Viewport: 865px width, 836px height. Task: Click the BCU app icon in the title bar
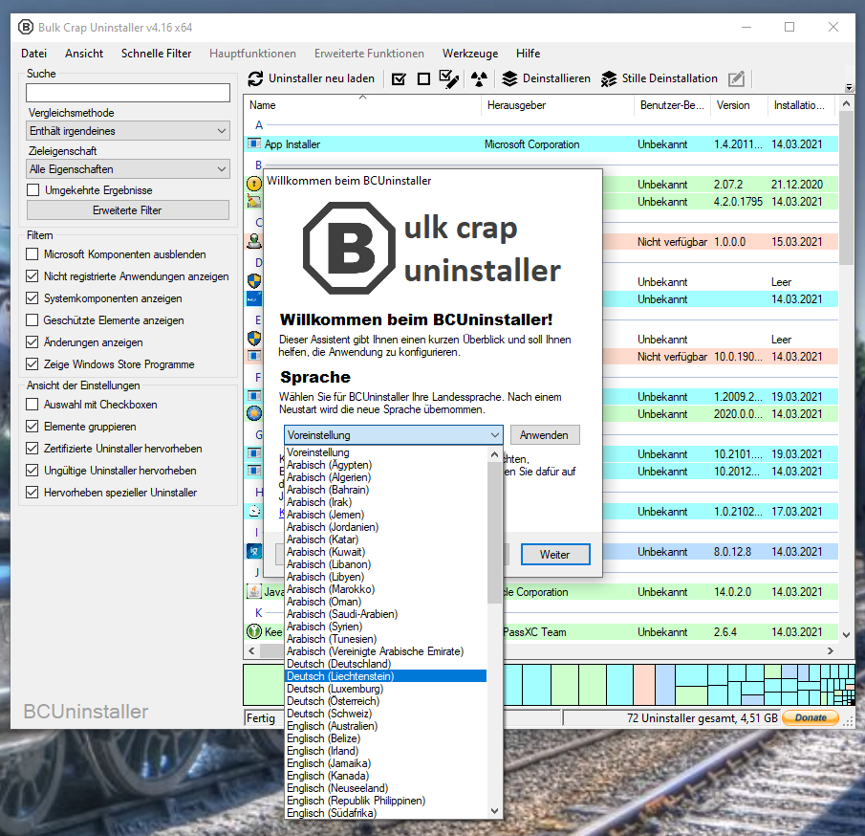pos(26,27)
